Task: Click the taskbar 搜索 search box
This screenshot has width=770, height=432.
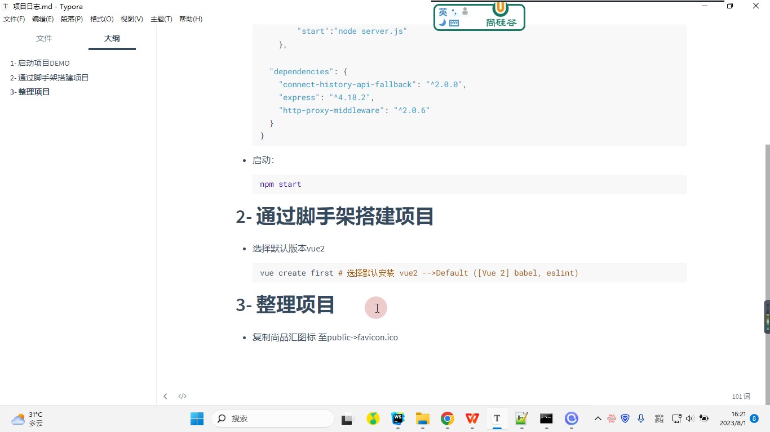Action: point(273,418)
